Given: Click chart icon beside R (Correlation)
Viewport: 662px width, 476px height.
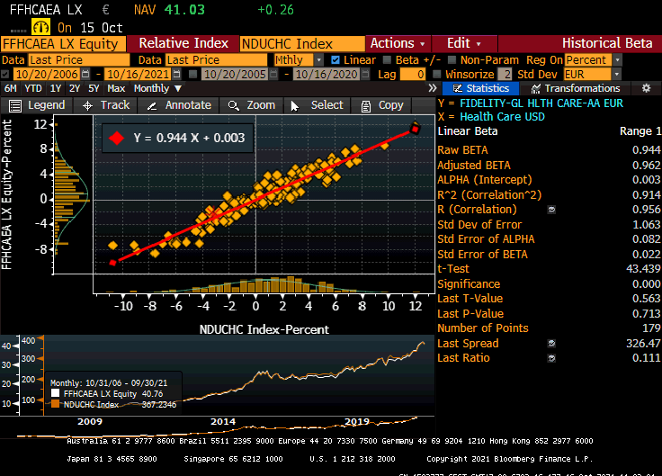Looking at the screenshot, I should (x=551, y=210).
